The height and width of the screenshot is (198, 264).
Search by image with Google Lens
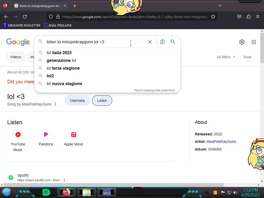click(162, 42)
